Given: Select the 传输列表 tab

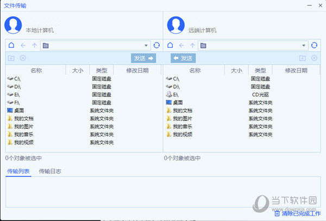Looking at the screenshot, I should tap(18, 171).
